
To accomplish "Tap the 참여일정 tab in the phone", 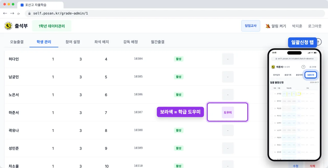I will coord(276,75).
